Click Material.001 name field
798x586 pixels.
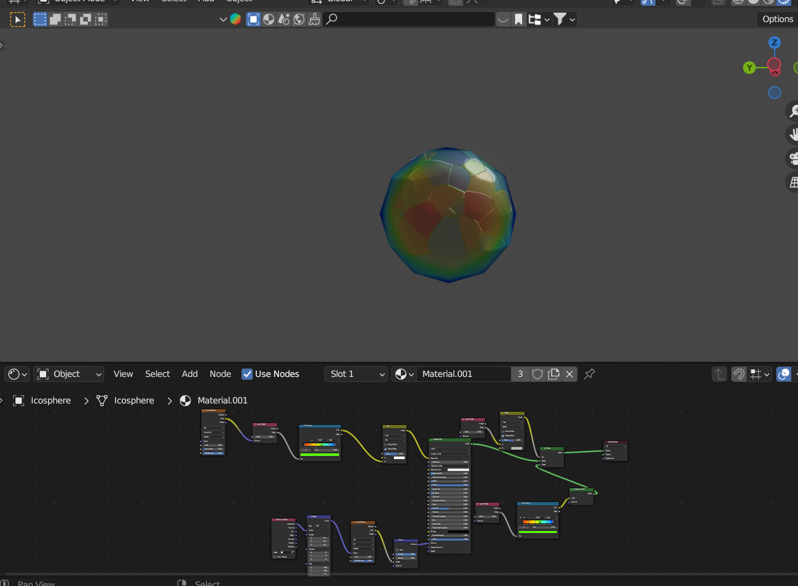tap(463, 374)
